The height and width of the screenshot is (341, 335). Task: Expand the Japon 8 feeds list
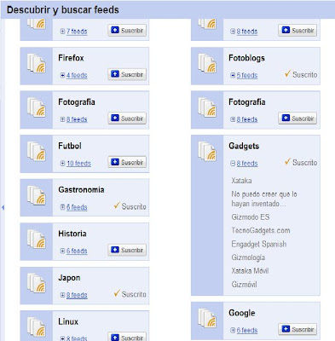[x=62, y=295]
